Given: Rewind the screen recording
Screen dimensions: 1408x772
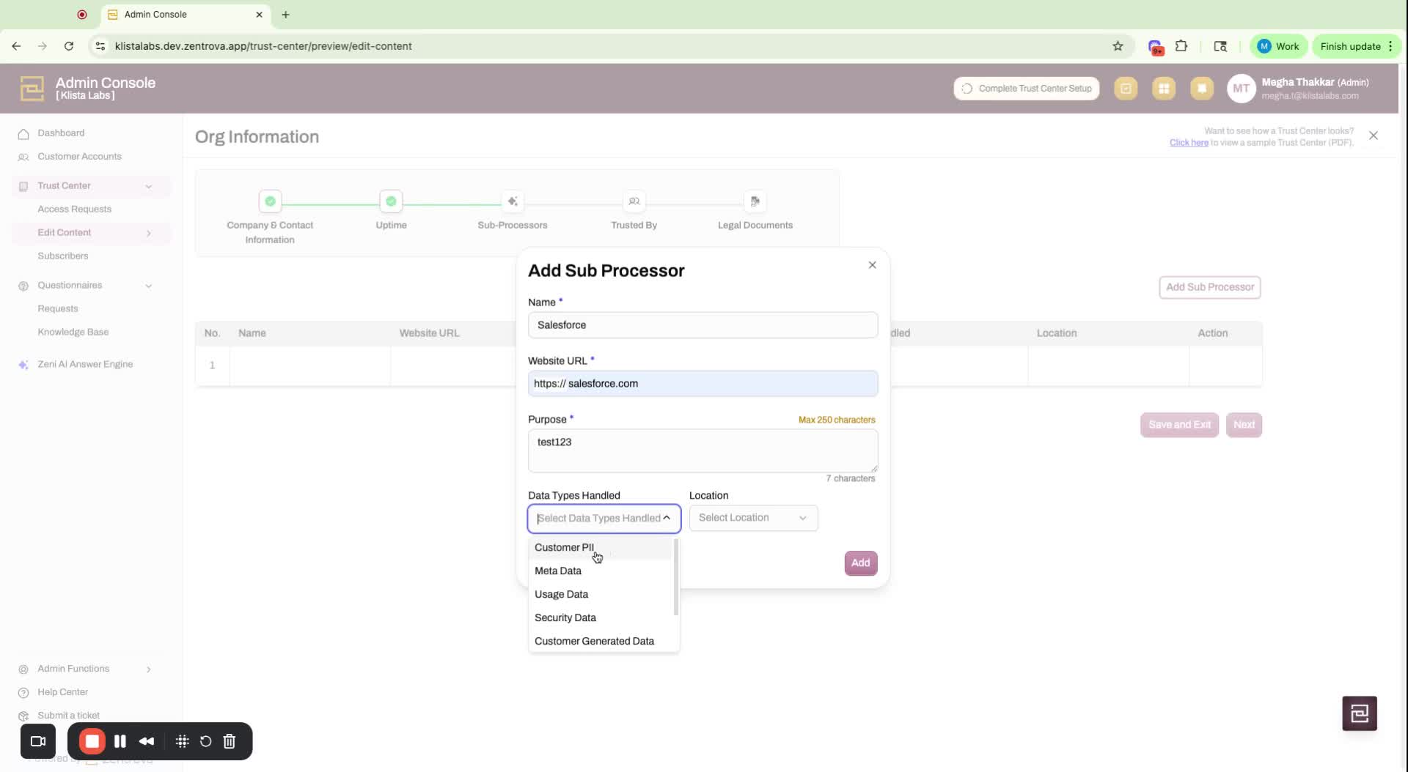Looking at the screenshot, I should [x=147, y=741].
